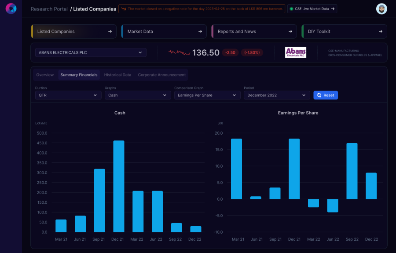396x253 pixels.
Task: Click the Market Data arrow icon
Action: pyautogui.click(x=200, y=31)
